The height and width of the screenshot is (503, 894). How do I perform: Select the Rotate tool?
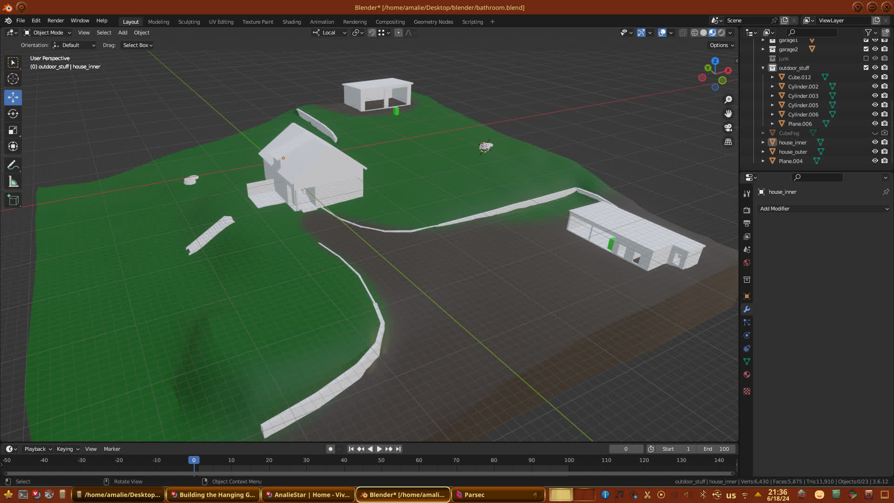tap(13, 114)
